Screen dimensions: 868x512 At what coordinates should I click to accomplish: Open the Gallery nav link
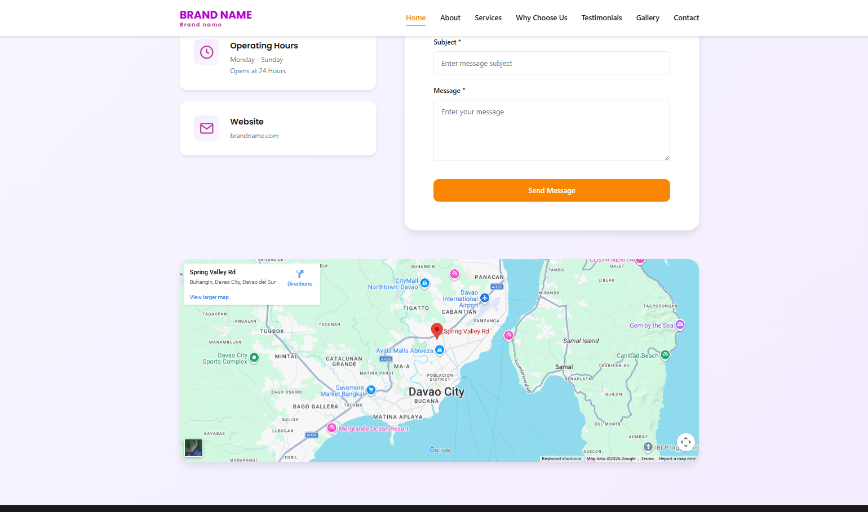(x=647, y=18)
